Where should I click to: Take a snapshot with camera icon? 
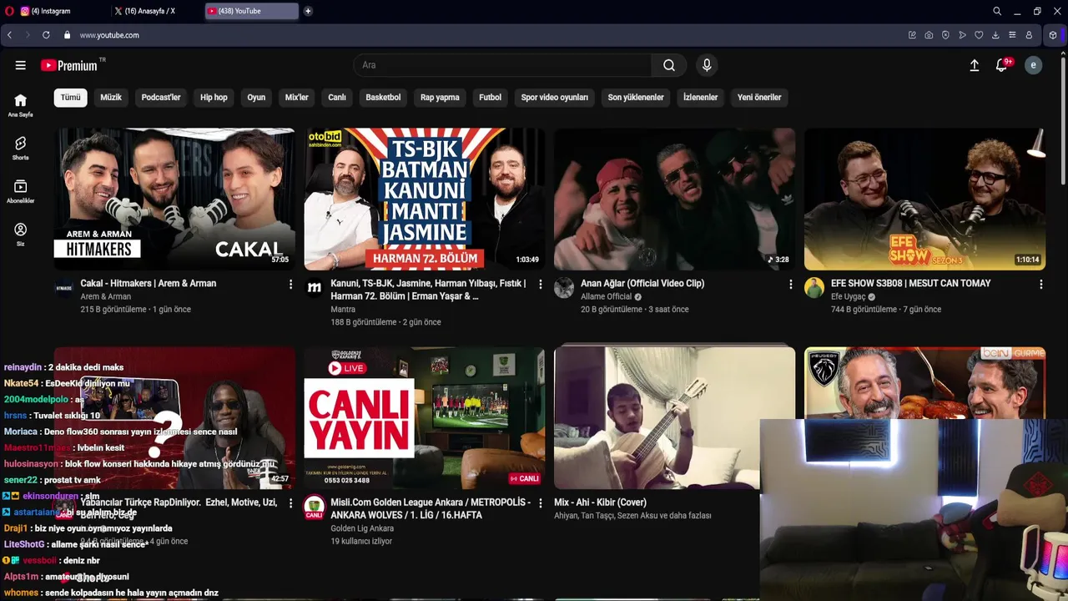[929, 35]
